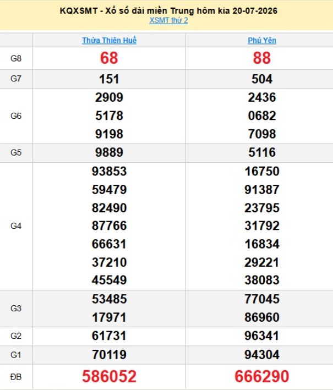Image resolution: width=333 pixels, height=390 pixels.
Task: Open the XSMT thứ 2 link
Action: point(168,20)
